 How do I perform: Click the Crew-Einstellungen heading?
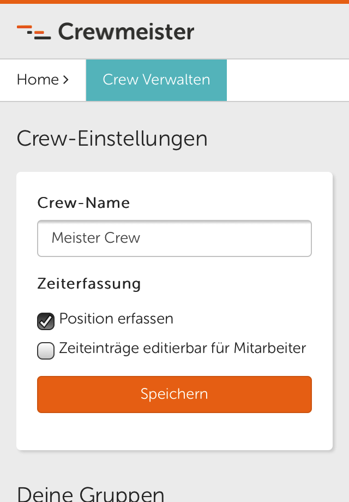click(x=112, y=139)
